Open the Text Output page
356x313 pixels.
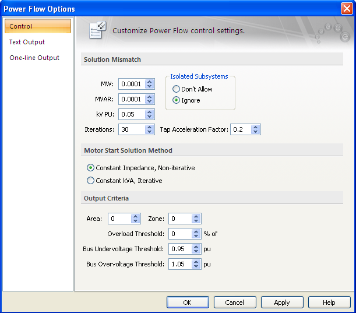click(27, 42)
